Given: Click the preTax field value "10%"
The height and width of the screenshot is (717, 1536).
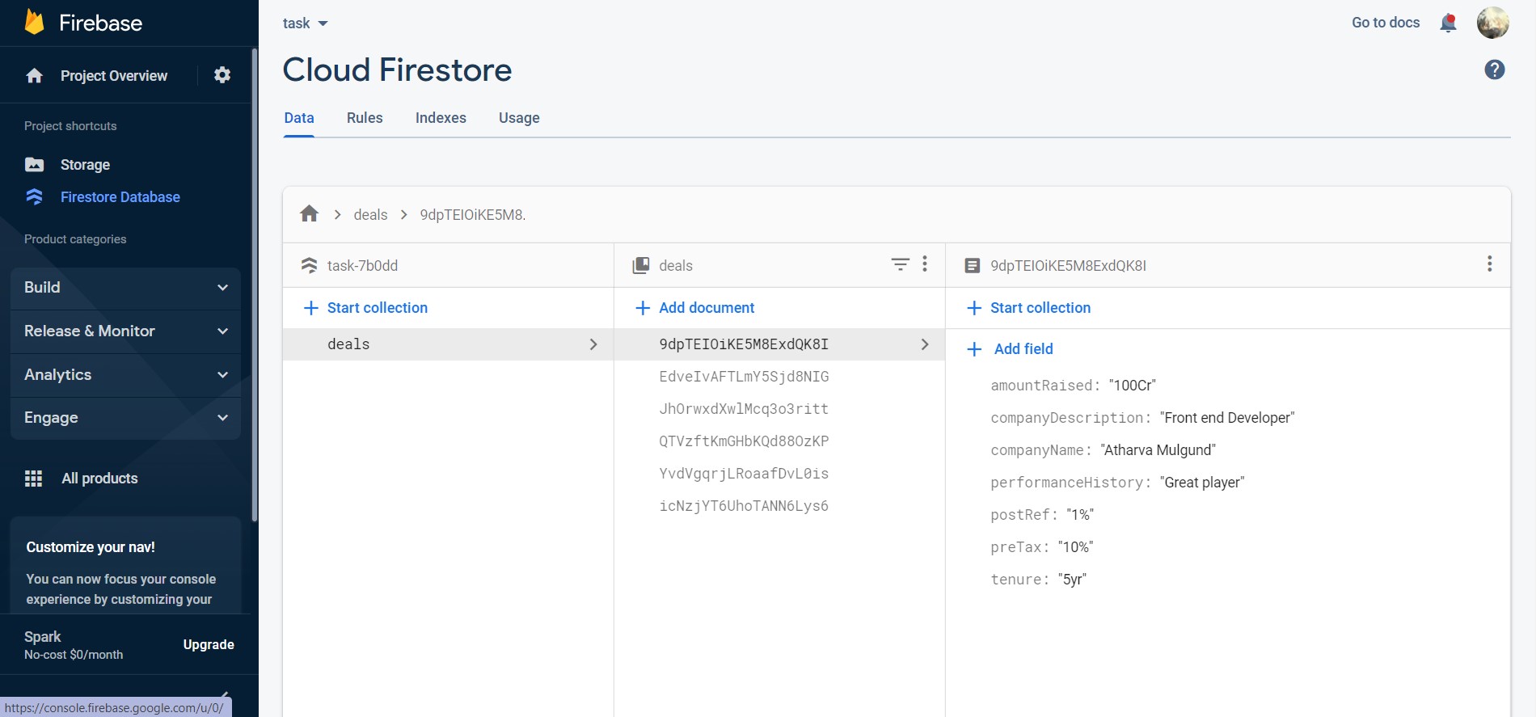Looking at the screenshot, I should click(1075, 547).
